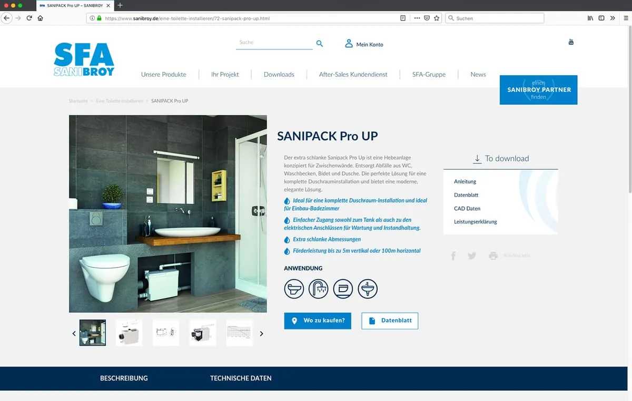The image size is (632, 401).
Task: Show next gallery thumbnails arrow
Action: click(262, 333)
